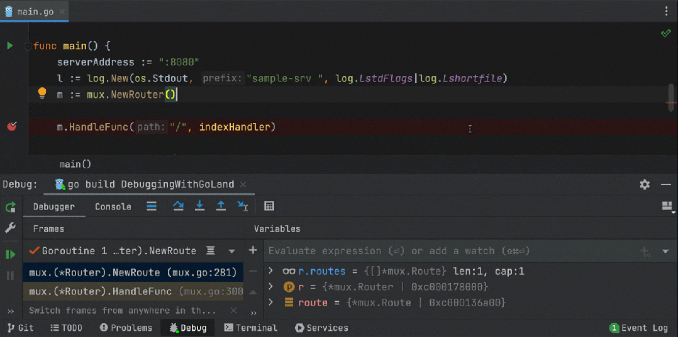Click the Step Over debug button
The height and width of the screenshot is (337, 678).
click(x=178, y=206)
